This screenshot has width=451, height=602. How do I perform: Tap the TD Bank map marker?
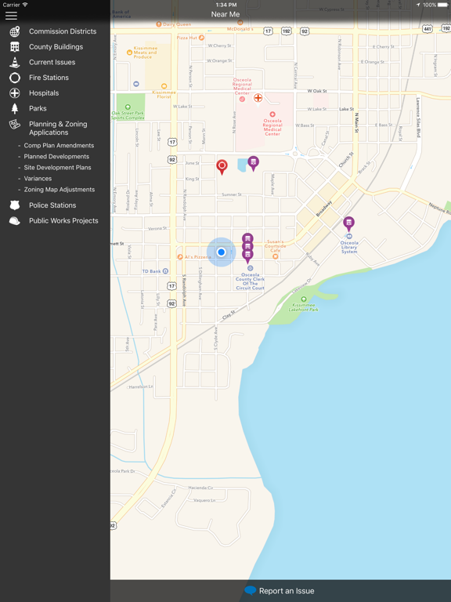pos(165,271)
